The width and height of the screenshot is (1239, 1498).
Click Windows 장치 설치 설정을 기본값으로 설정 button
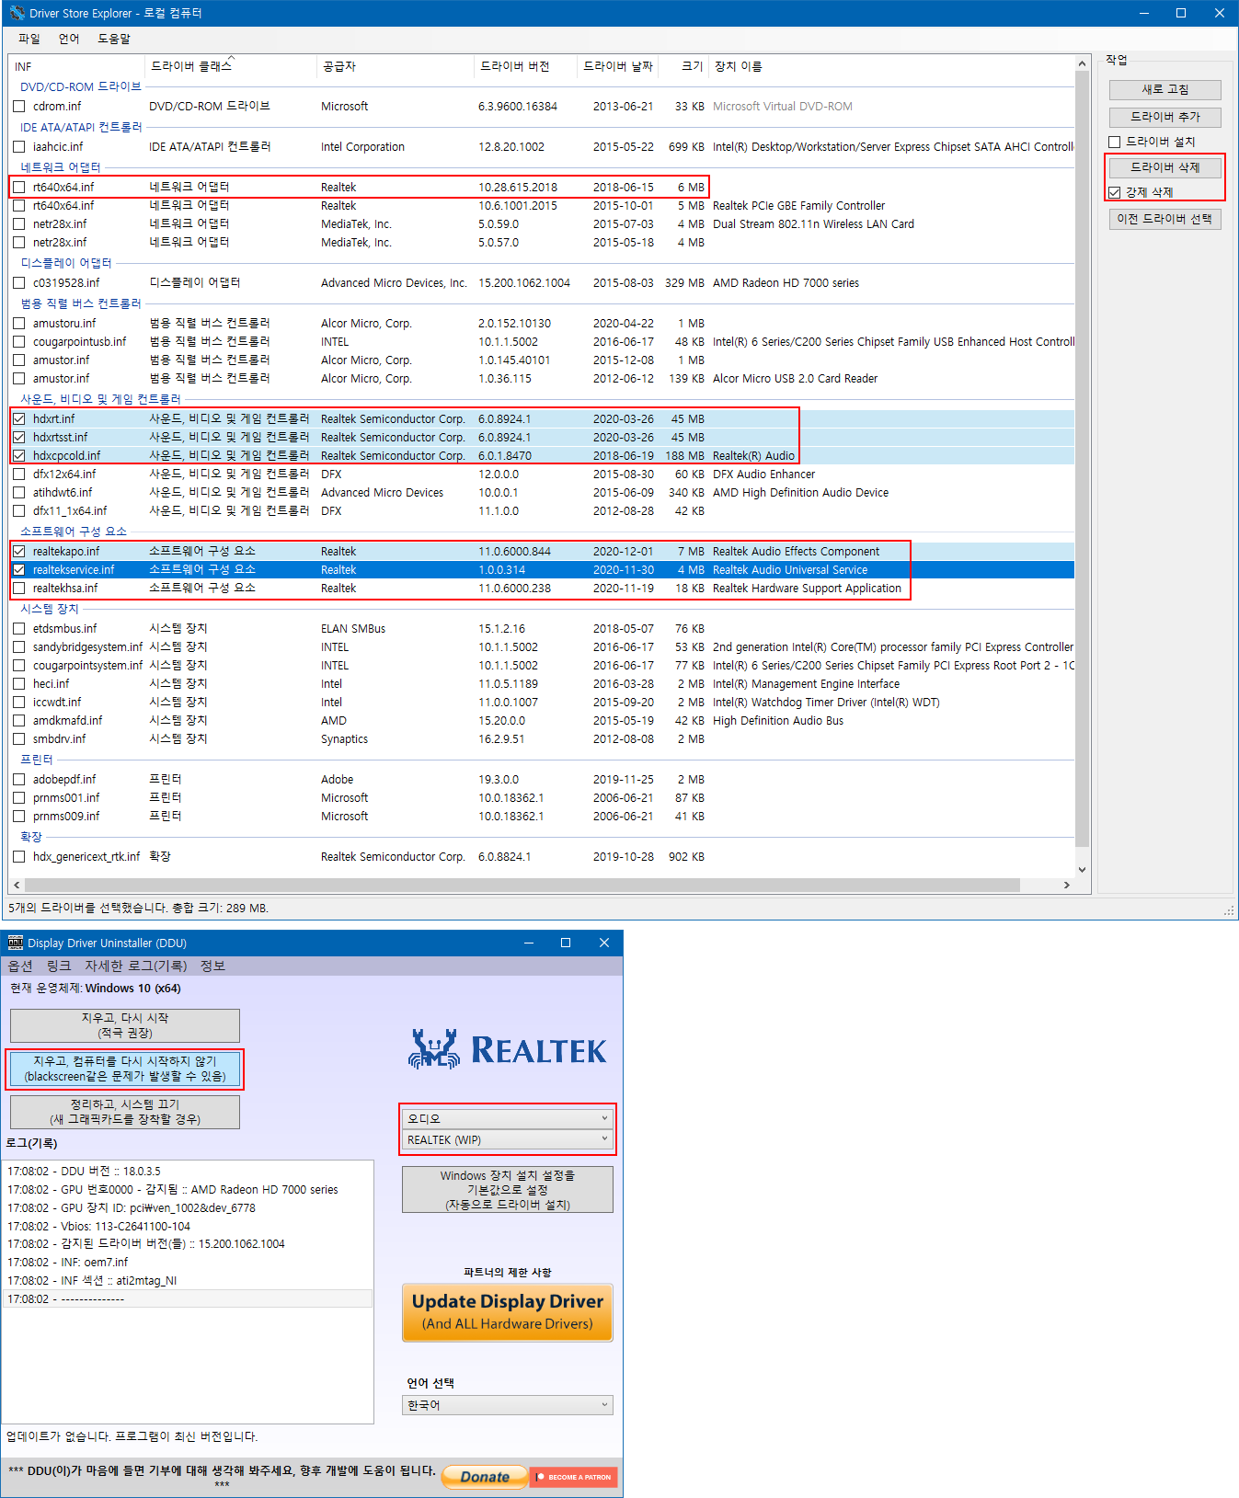tap(508, 1190)
